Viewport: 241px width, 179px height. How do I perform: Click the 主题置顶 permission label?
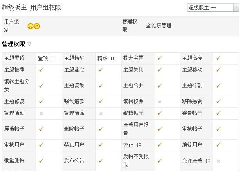click(x=14, y=58)
